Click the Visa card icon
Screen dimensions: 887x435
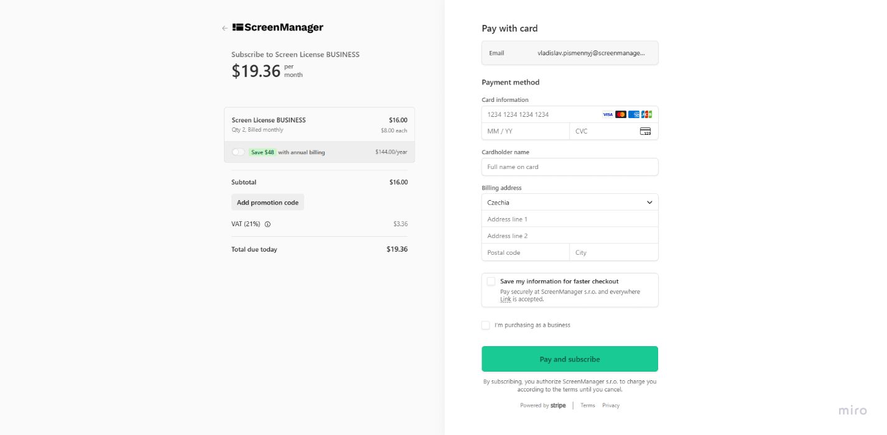pyautogui.click(x=608, y=114)
